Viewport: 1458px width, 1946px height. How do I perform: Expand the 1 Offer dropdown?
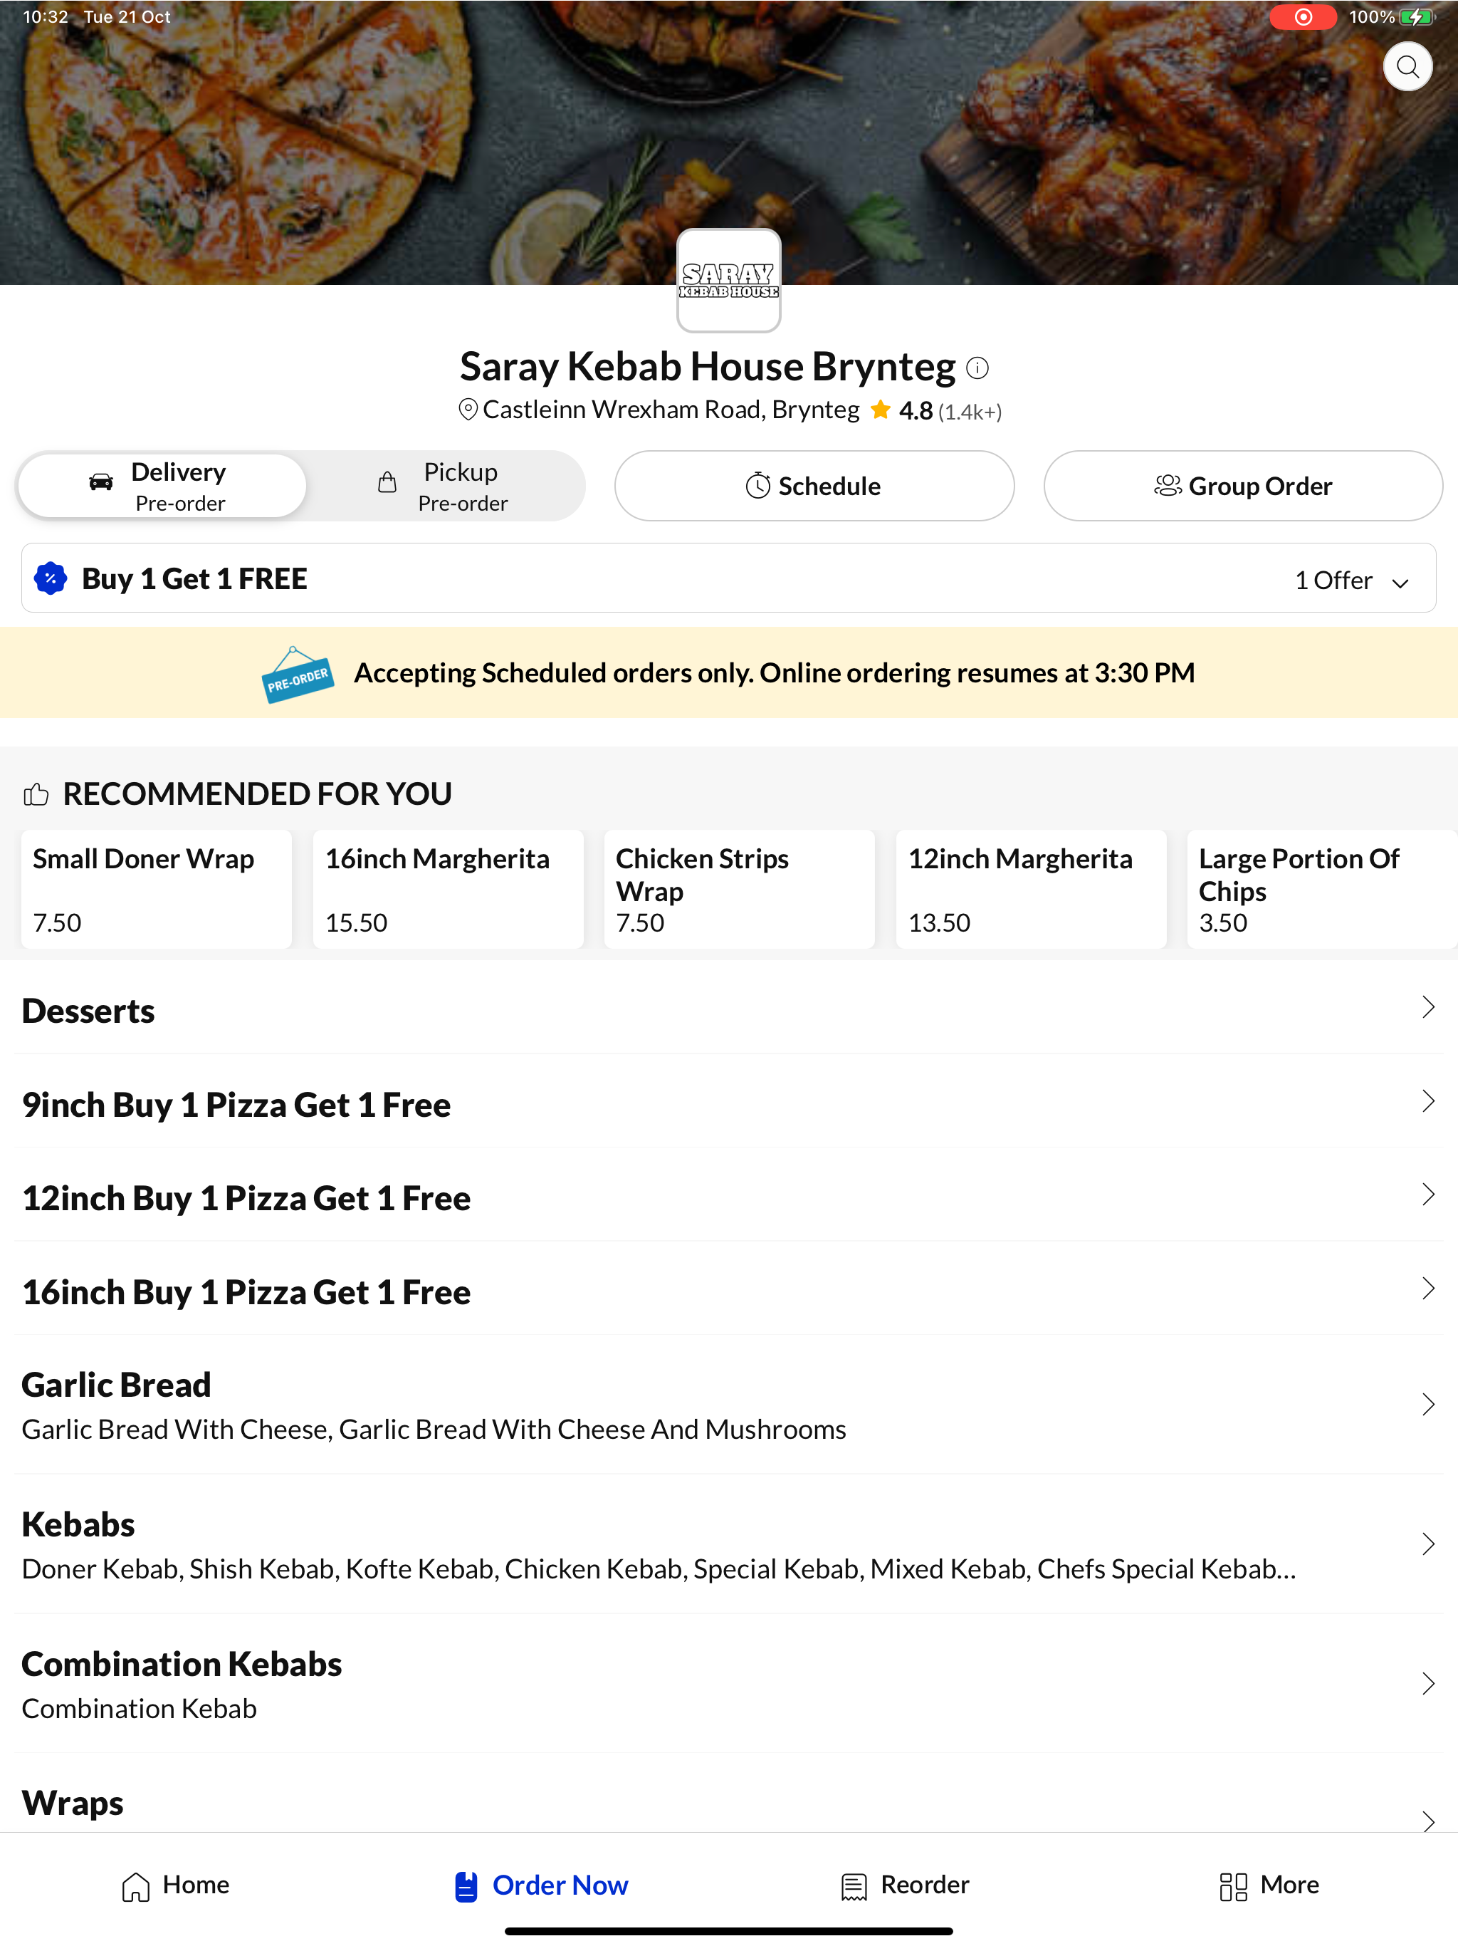[1353, 581]
